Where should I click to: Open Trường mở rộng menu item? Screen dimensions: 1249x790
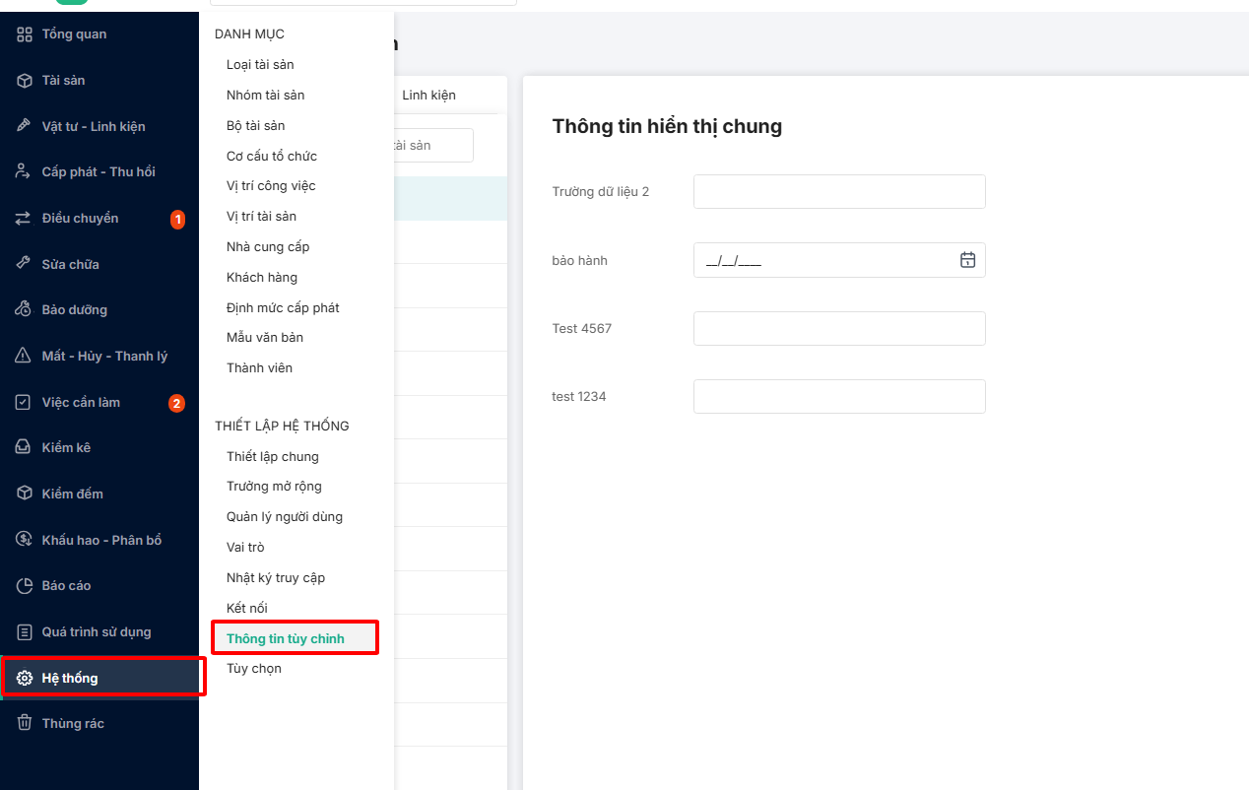coord(274,487)
